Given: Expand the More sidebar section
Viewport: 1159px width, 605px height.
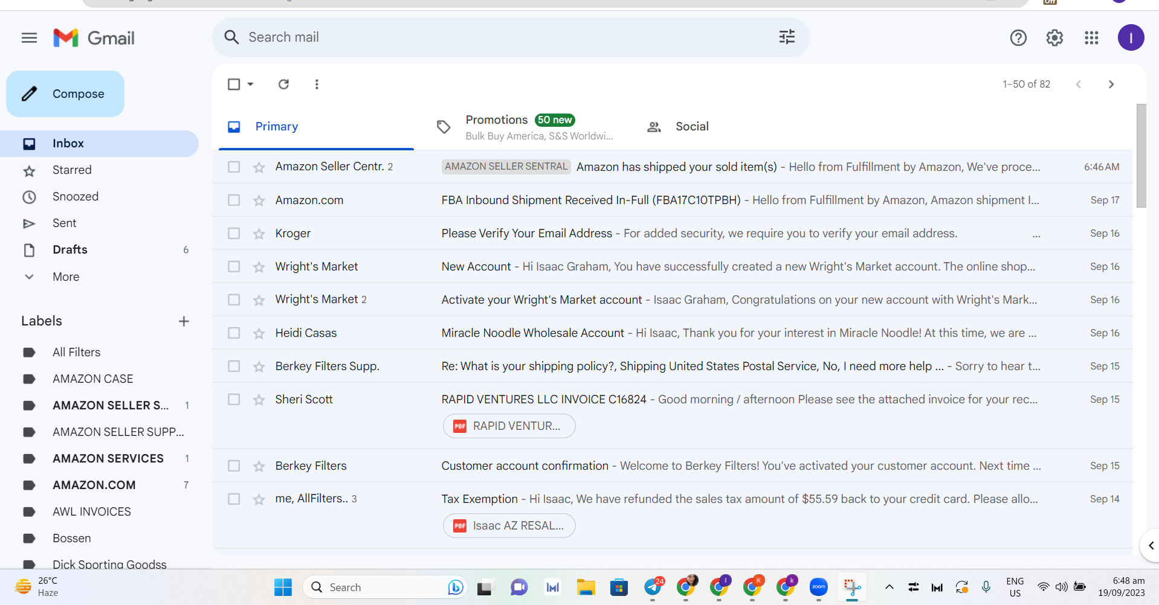Looking at the screenshot, I should pos(66,277).
